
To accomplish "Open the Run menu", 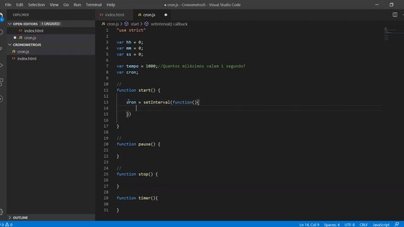I will (77, 4).
